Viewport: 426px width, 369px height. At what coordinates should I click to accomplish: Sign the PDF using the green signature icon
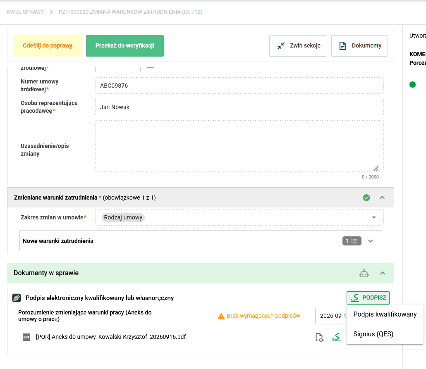click(336, 337)
